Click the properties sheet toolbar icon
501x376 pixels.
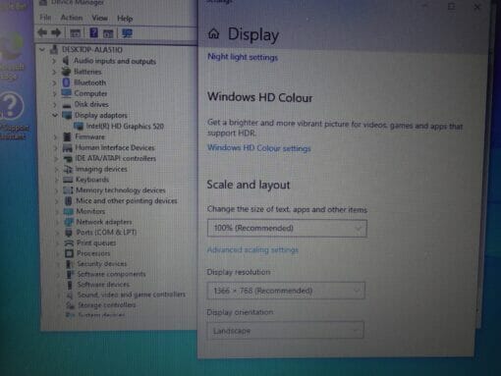tap(108, 33)
